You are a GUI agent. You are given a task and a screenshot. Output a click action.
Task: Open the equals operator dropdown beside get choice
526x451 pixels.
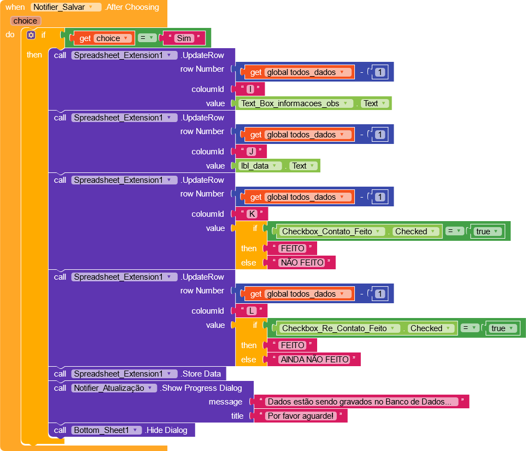[147, 38]
